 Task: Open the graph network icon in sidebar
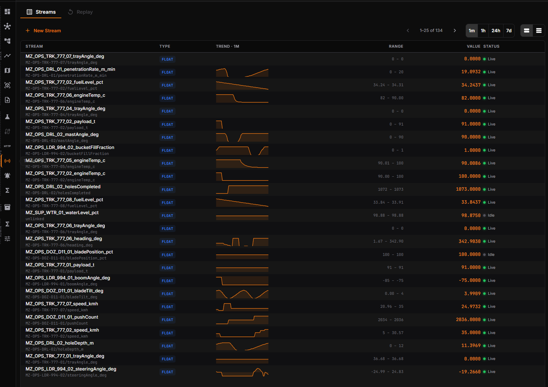(7, 26)
